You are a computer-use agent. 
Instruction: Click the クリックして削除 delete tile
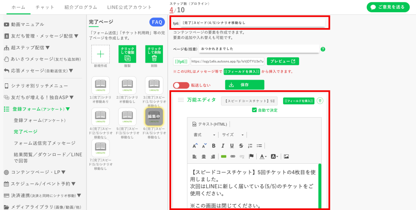click(x=154, y=54)
